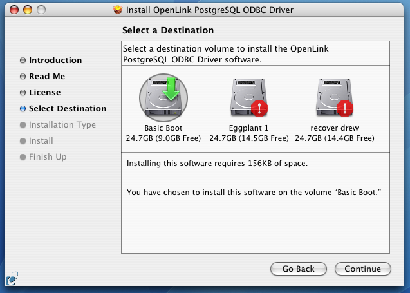Click the "You have chosen to install" message
Screen dimensions: 410x293
[254, 193]
